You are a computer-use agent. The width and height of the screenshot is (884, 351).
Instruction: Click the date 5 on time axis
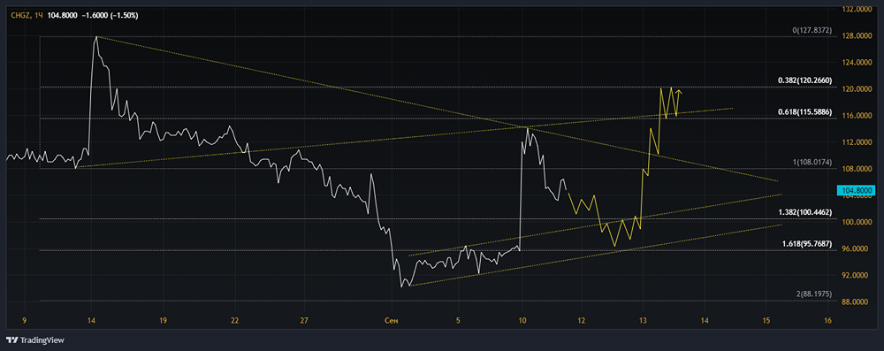coord(458,321)
